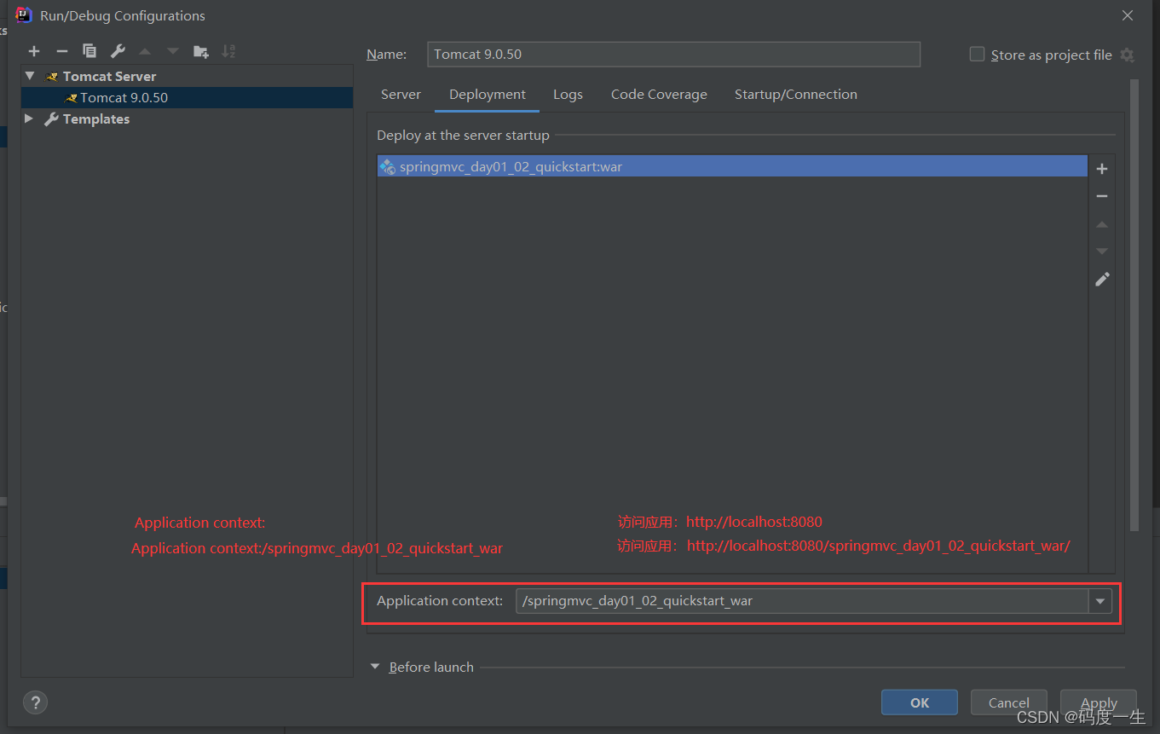Open help with question mark button
Screen dimensions: 1160x734
35,702
